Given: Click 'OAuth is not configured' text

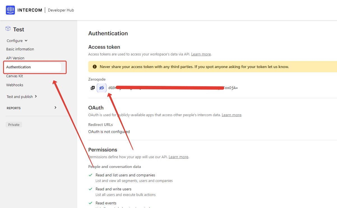Looking at the screenshot, I should (109, 132).
